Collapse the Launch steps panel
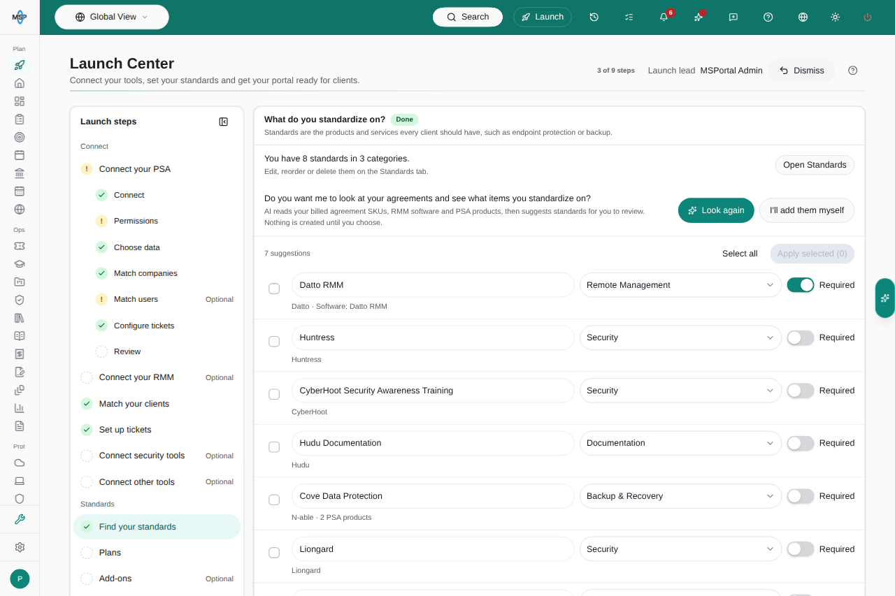 224,122
